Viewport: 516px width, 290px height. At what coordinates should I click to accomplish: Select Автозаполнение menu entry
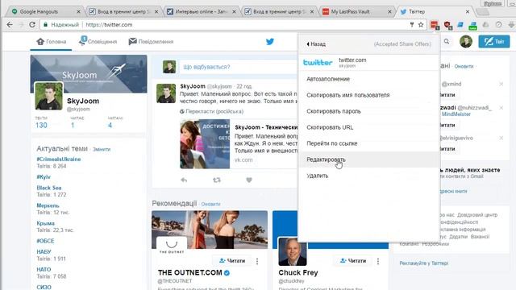368,79
